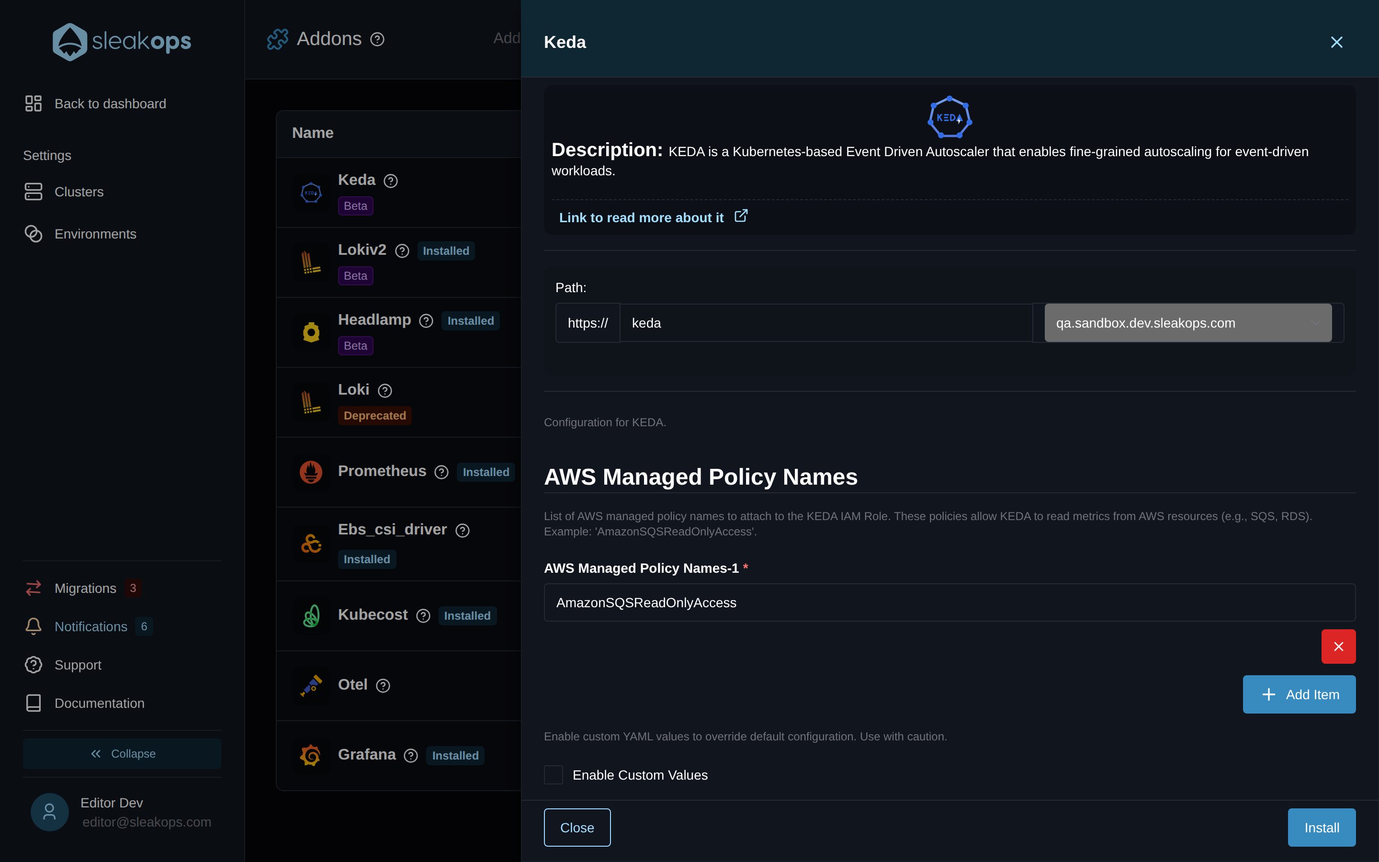This screenshot has height=862, width=1379.
Task: Click the keda path input field
Action: coord(826,323)
